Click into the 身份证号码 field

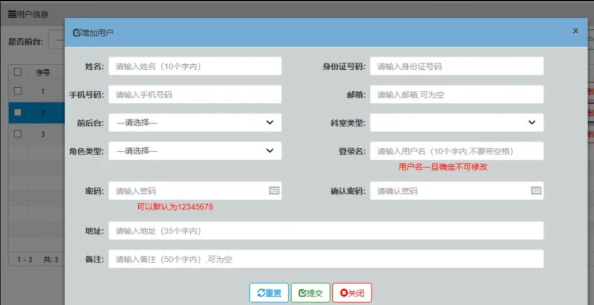coord(456,66)
